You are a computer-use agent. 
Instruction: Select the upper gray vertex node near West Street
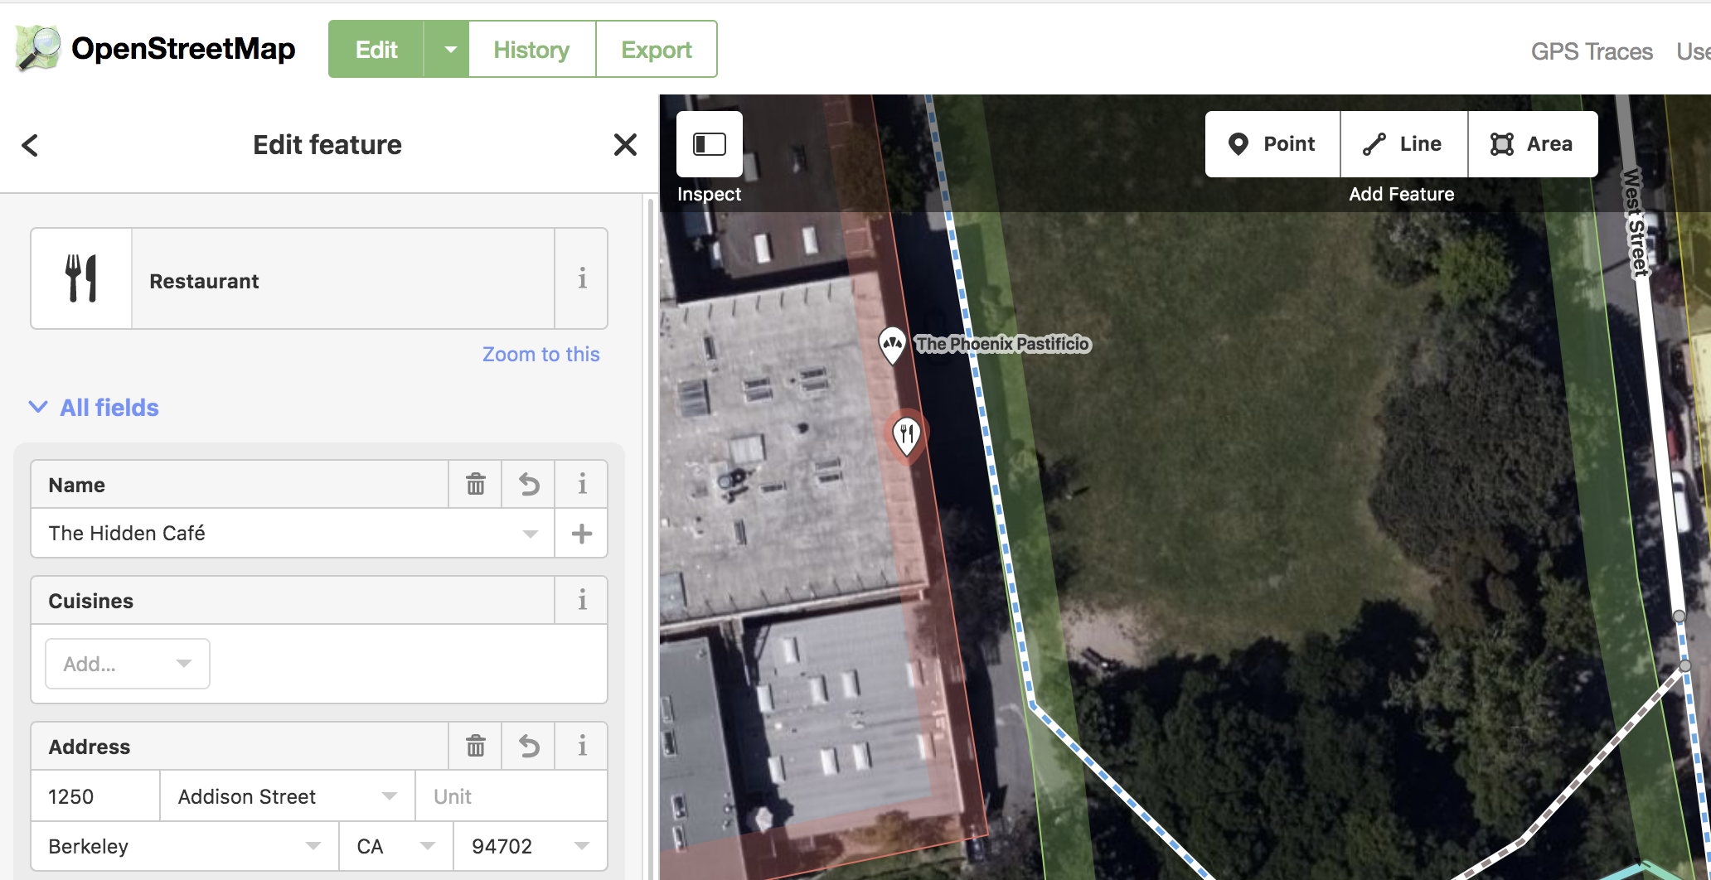tap(1679, 616)
